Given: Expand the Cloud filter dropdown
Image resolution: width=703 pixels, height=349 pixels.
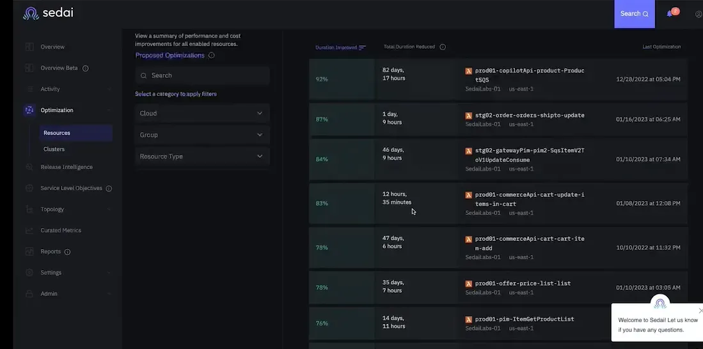Looking at the screenshot, I should [x=202, y=113].
